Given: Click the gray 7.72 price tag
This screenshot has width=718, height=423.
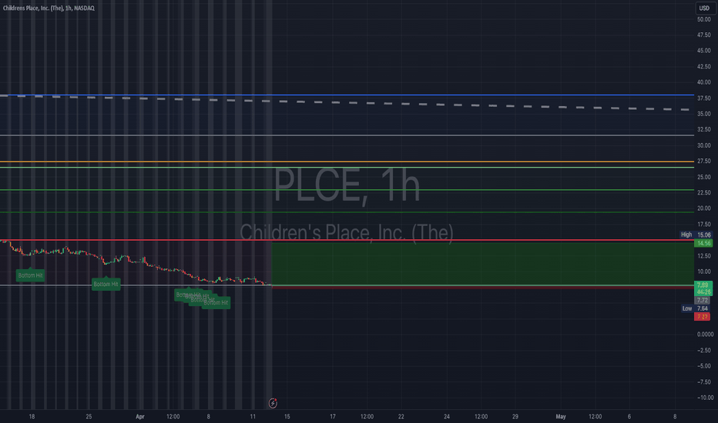Looking at the screenshot, I should [x=703, y=301].
